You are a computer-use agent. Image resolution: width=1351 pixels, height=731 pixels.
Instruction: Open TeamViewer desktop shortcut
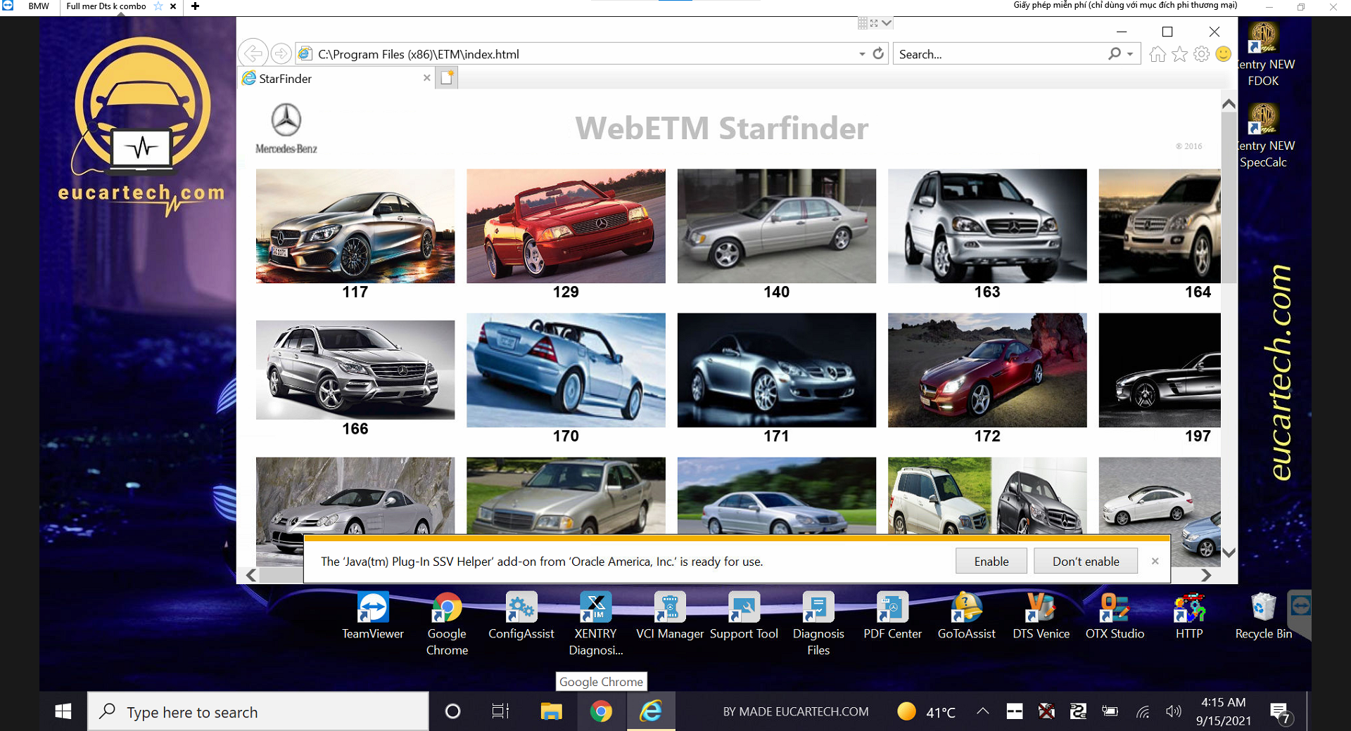coord(373,616)
